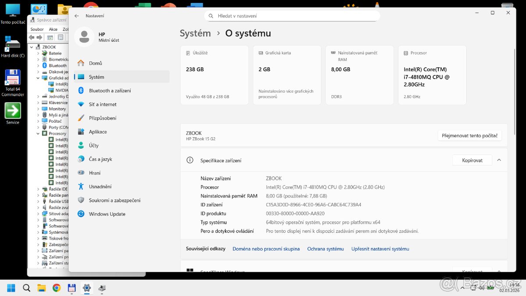The image size is (526, 296).
Task: Open Účty settings
Action: [x=121, y=145]
